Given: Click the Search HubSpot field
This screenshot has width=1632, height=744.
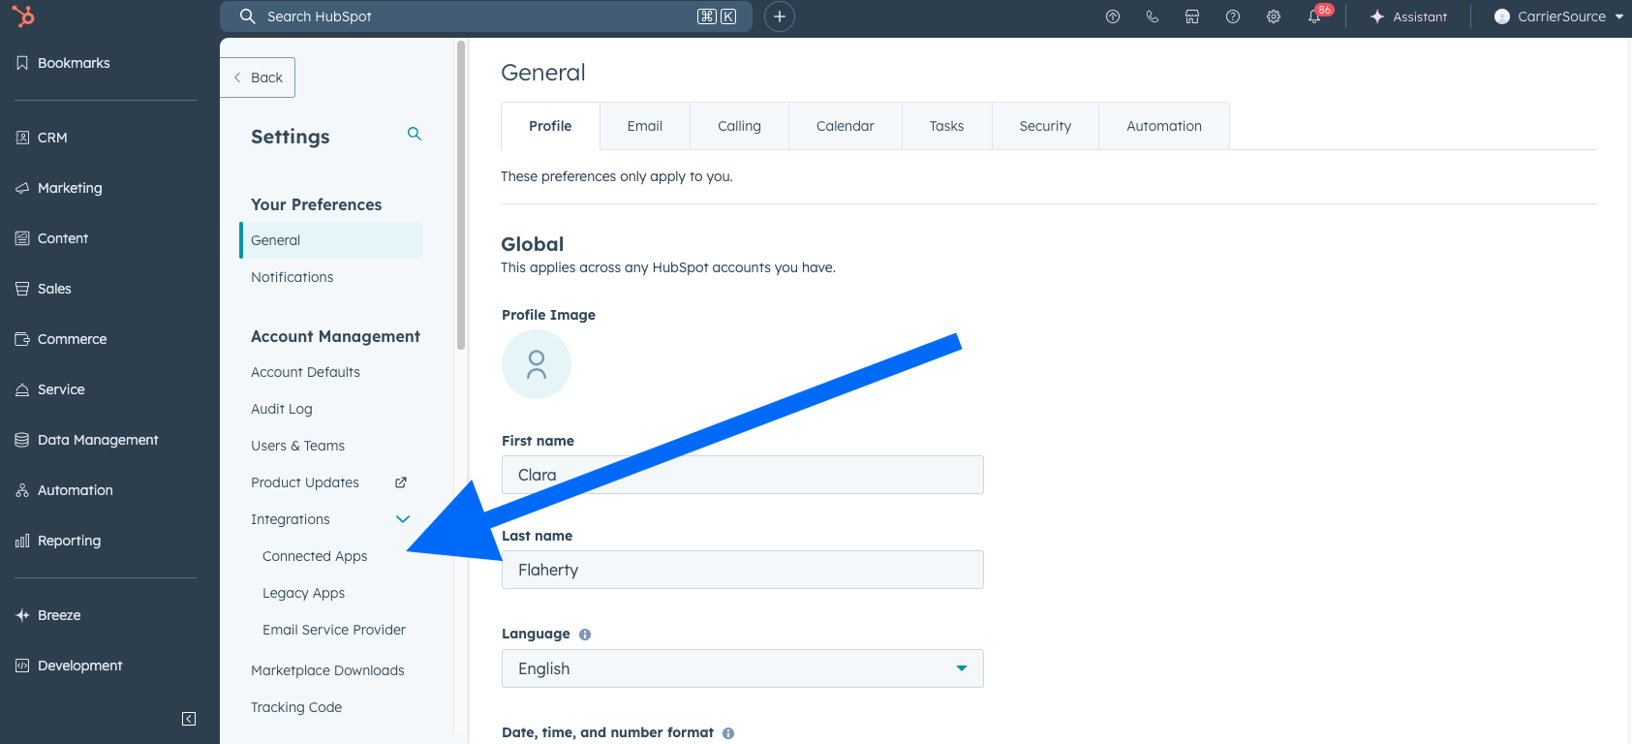Looking at the screenshot, I should (x=486, y=16).
